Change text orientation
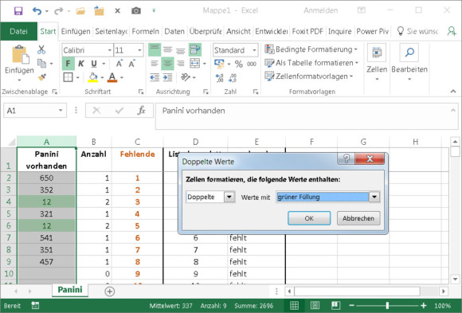This screenshot has height=313, width=462. pos(186,77)
